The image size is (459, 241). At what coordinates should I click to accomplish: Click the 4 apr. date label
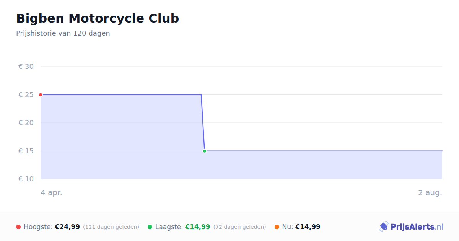[x=52, y=193]
